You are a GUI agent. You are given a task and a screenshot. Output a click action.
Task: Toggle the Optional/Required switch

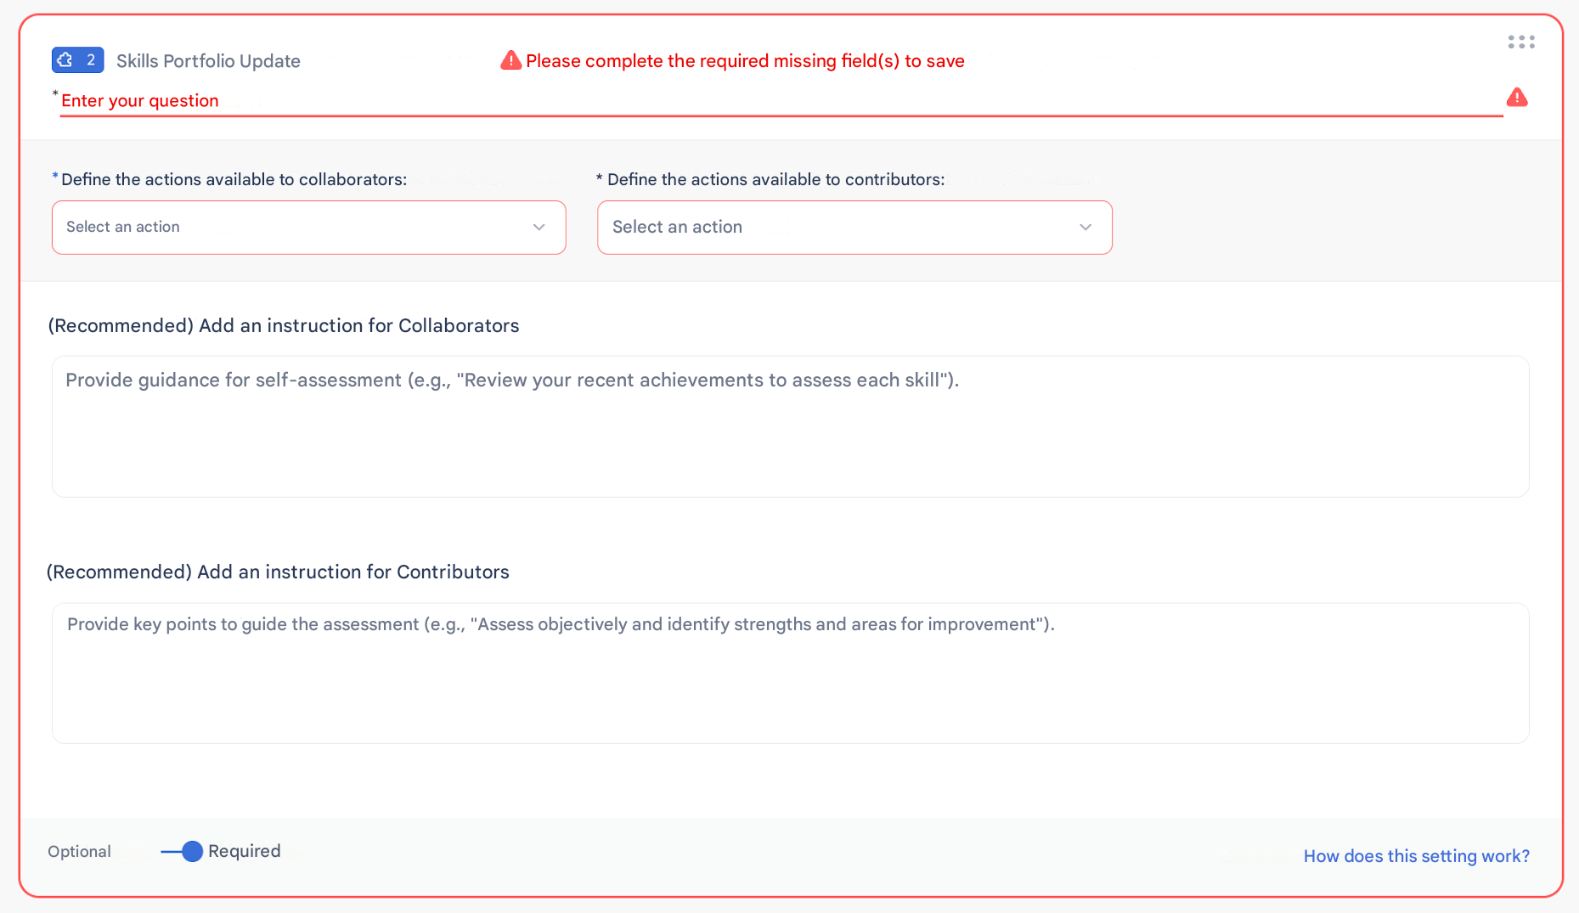click(x=182, y=851)
